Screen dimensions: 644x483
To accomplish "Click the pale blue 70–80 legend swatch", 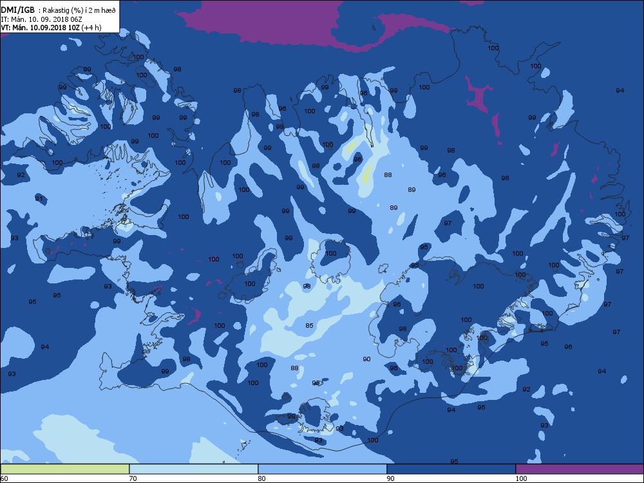I will 193,469.
